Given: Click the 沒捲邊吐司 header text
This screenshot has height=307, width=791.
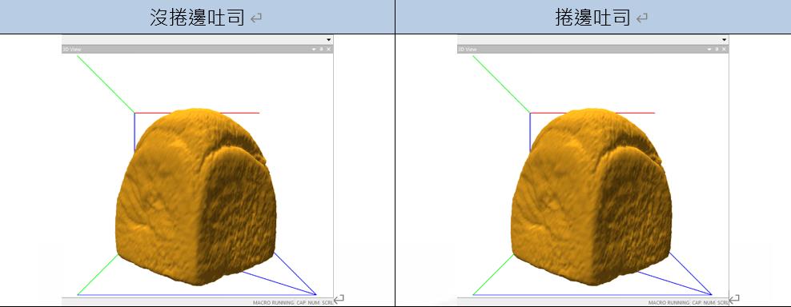Looking at the screenshot, I should [197, 18].
